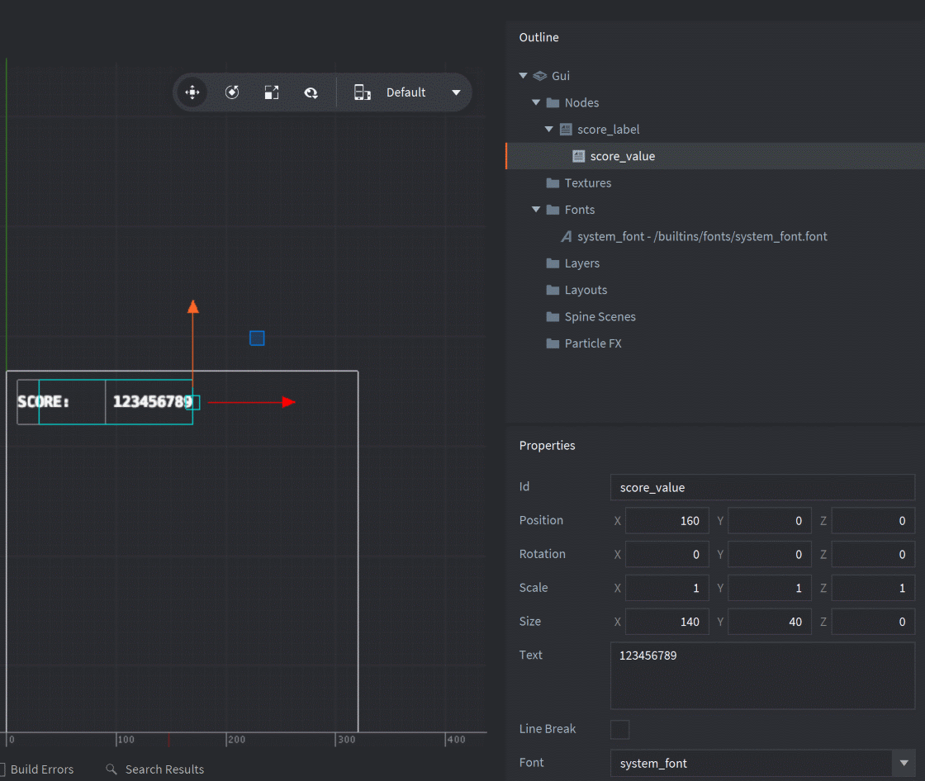Screen dimensions: 925x781
Task: Open the Font dropdown showing system_font
Action: pyautogui.click(x=904, y=764)
